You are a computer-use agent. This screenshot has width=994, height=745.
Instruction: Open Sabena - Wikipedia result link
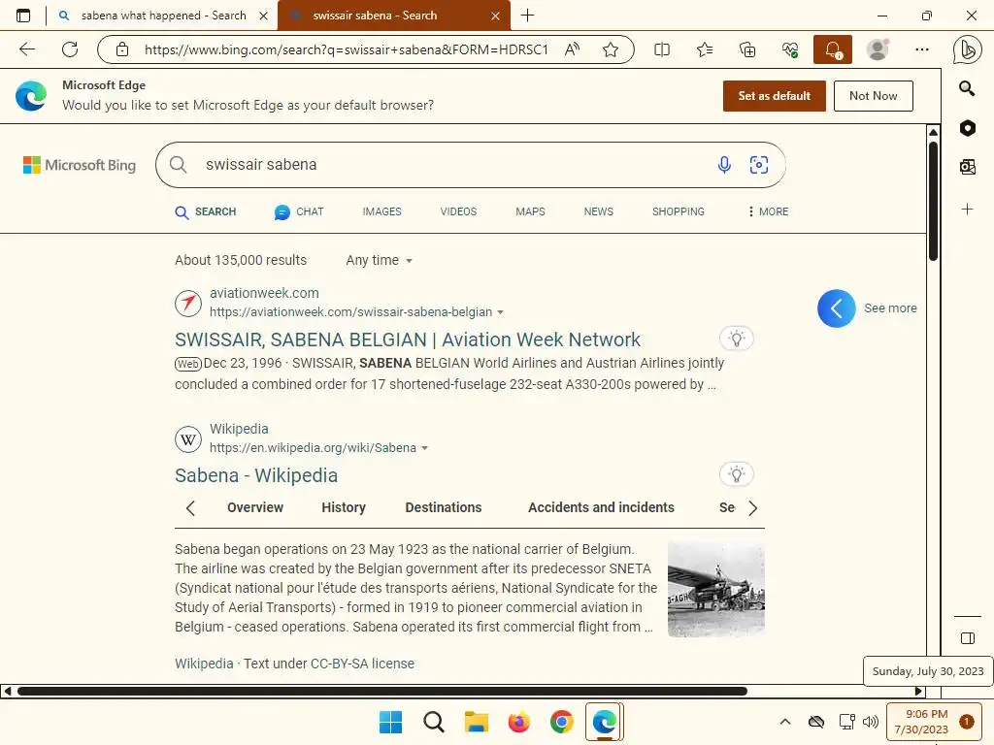pos(256,475)
